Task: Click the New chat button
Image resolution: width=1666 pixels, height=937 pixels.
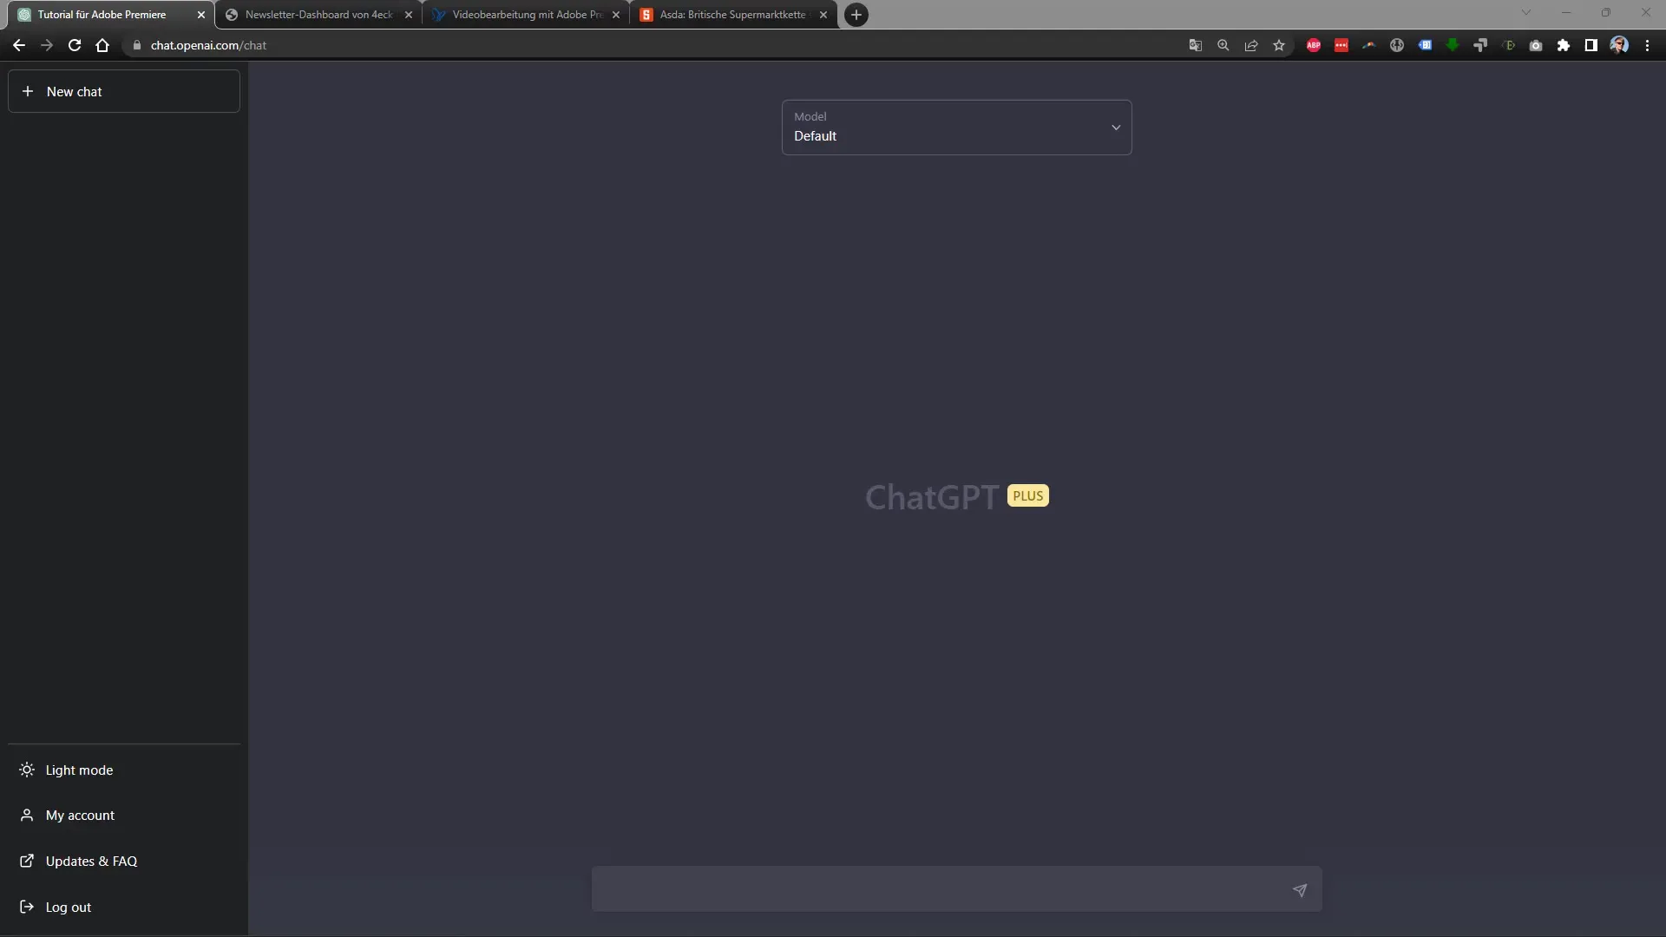Action: (122, 90)
